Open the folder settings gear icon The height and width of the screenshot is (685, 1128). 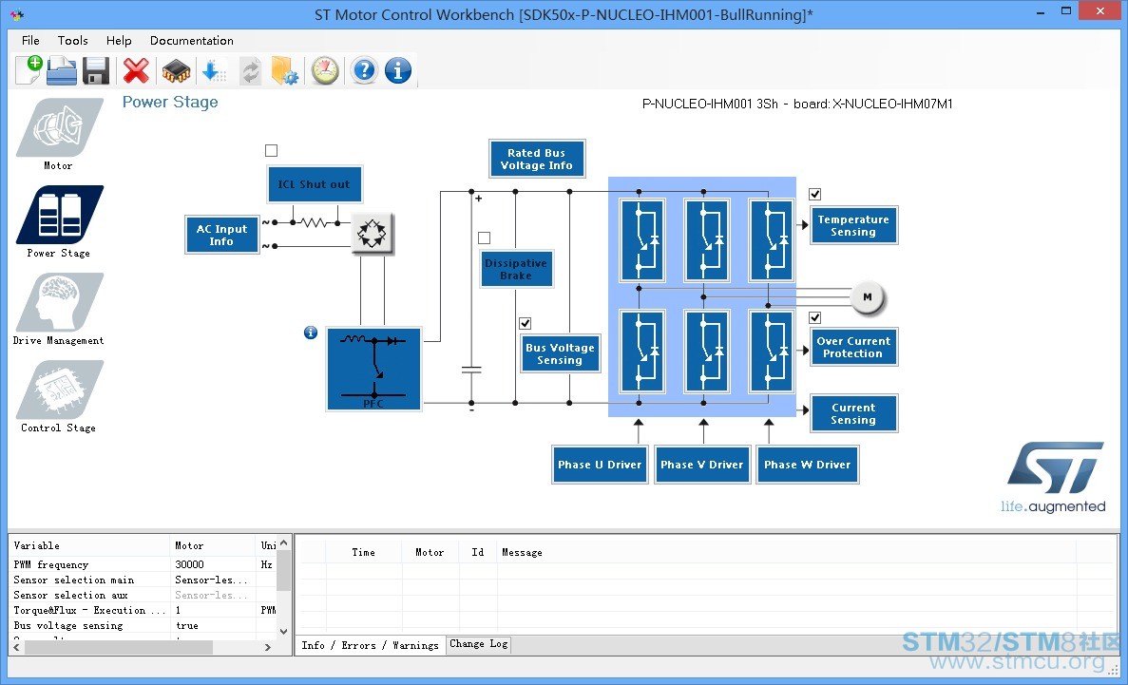coord(285,70)
